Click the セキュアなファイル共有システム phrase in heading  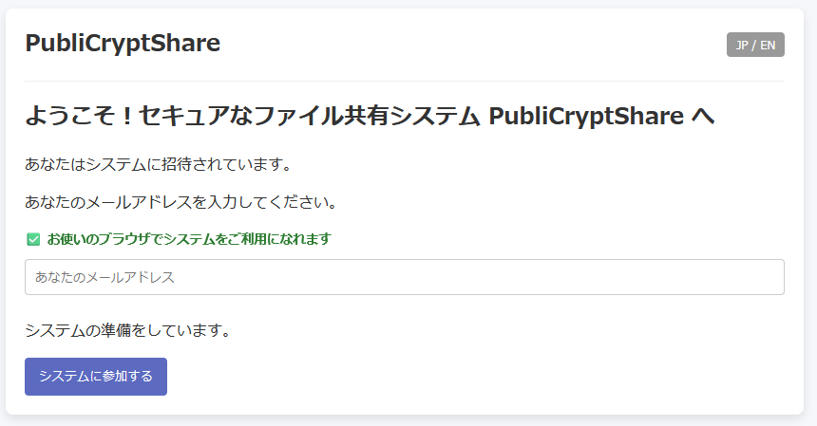coord(309,117)
